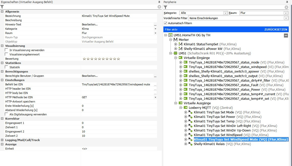Click the pin icon in Peripherie panel header
The width and height of the screenshot is (292, 166).
pyautogui.click(x=286, y=2)
